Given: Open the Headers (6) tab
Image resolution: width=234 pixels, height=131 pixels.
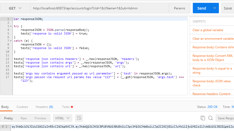Looking at the screenshot, I should (44, 107).
